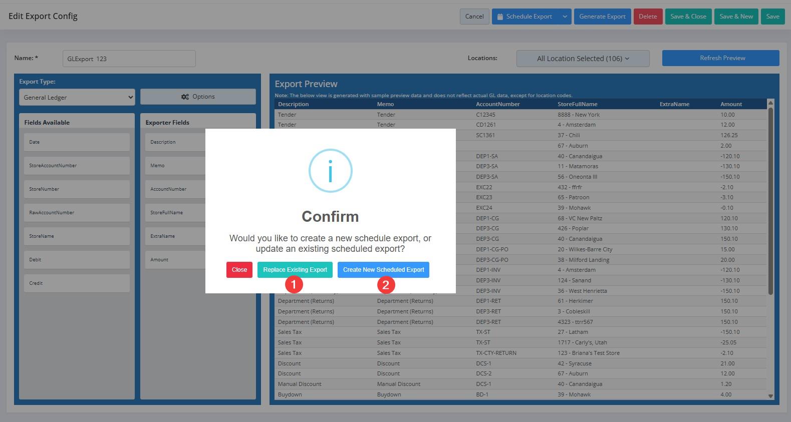Expand the Schedule Export dropdown arrow
Image resolution: width=791 pixels, height=422 pixels.
point(565,17)
